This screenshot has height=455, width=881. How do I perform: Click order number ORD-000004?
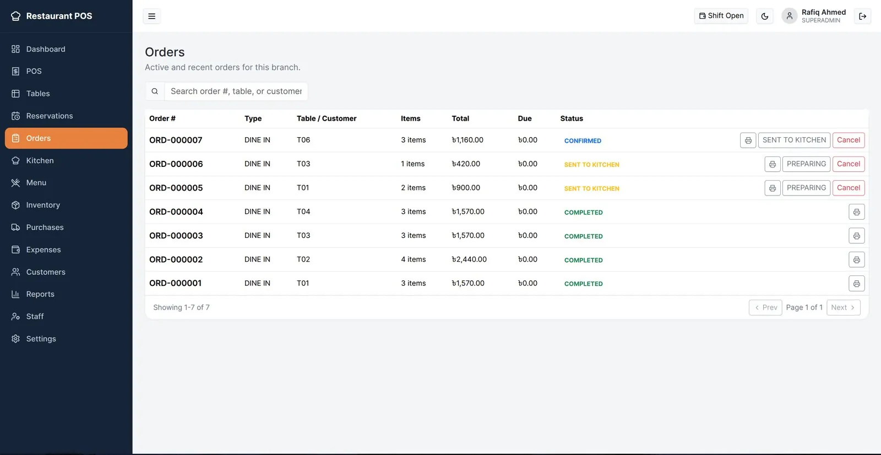pyautogui.click(x=176, y=212)
